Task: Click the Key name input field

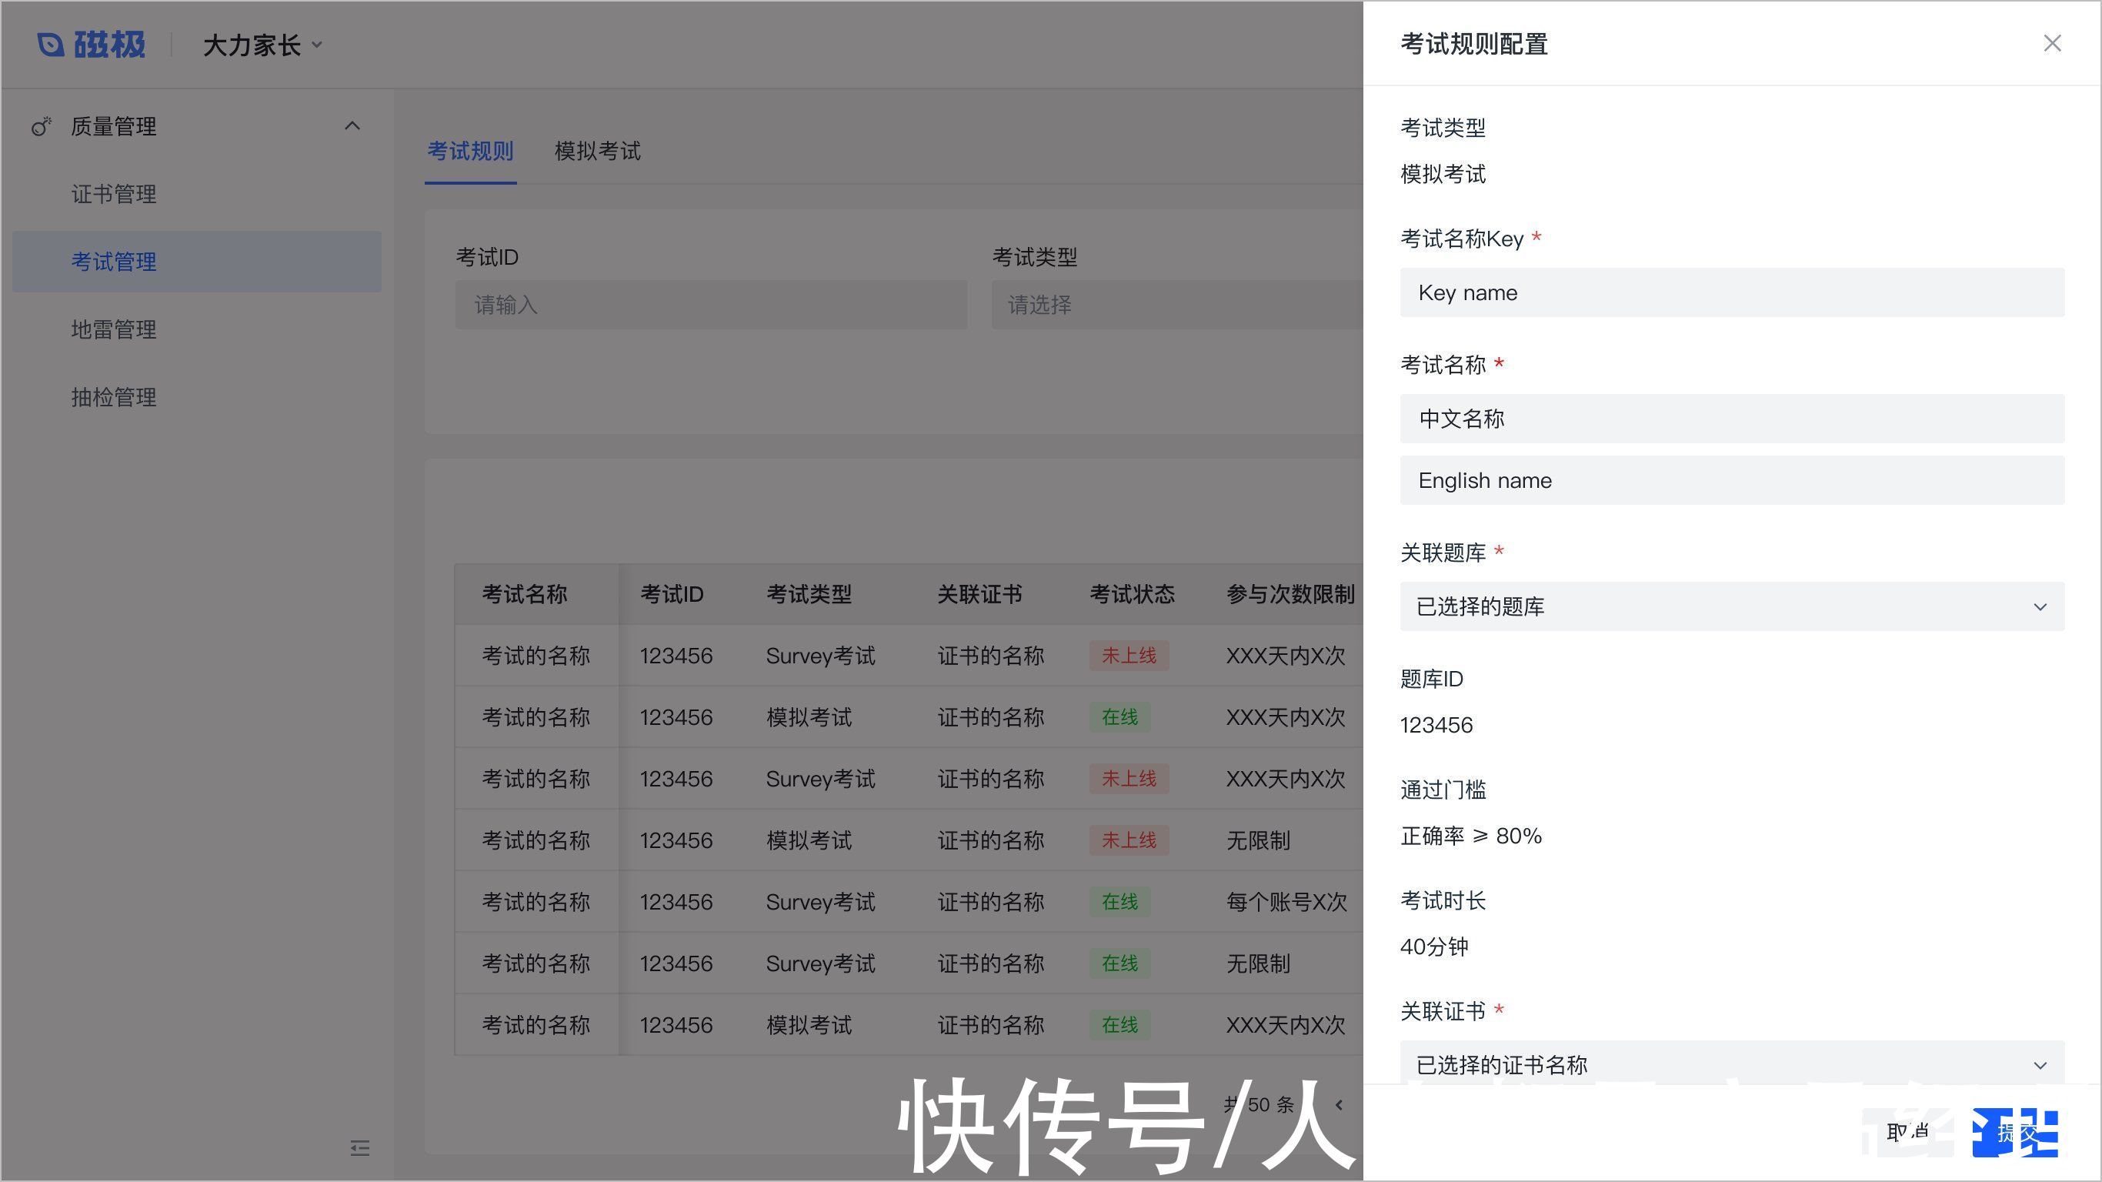Action: click(1732, 292)
